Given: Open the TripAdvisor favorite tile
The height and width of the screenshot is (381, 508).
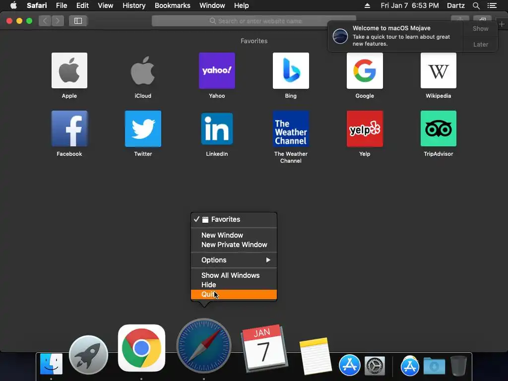Looking at the screenshot, I should [x=439, y=128].
